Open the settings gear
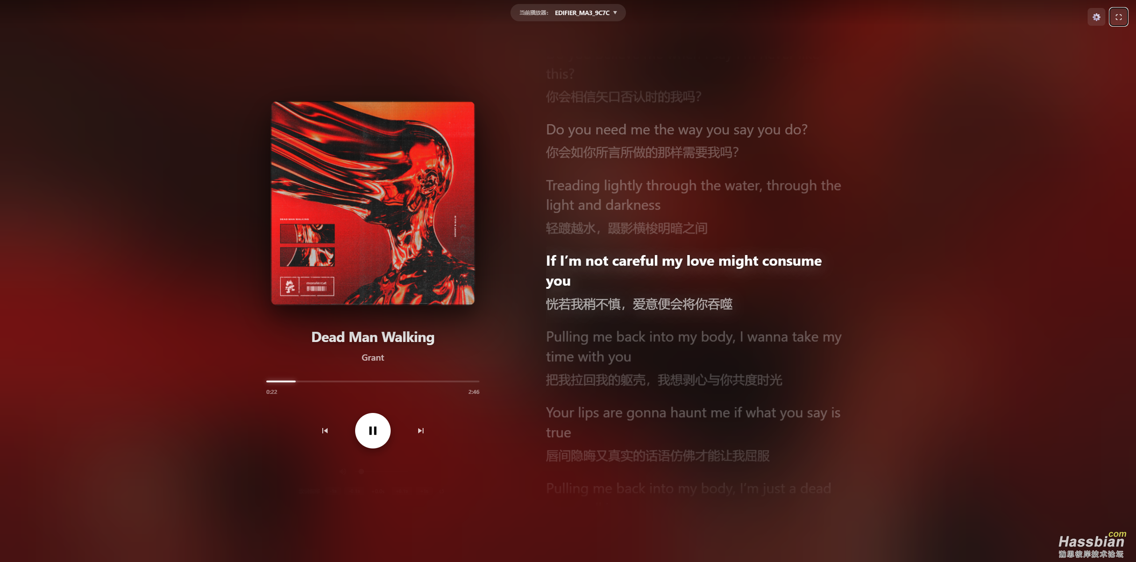Viewport: 1136px width, 562px height. [x=1096, y=17]
